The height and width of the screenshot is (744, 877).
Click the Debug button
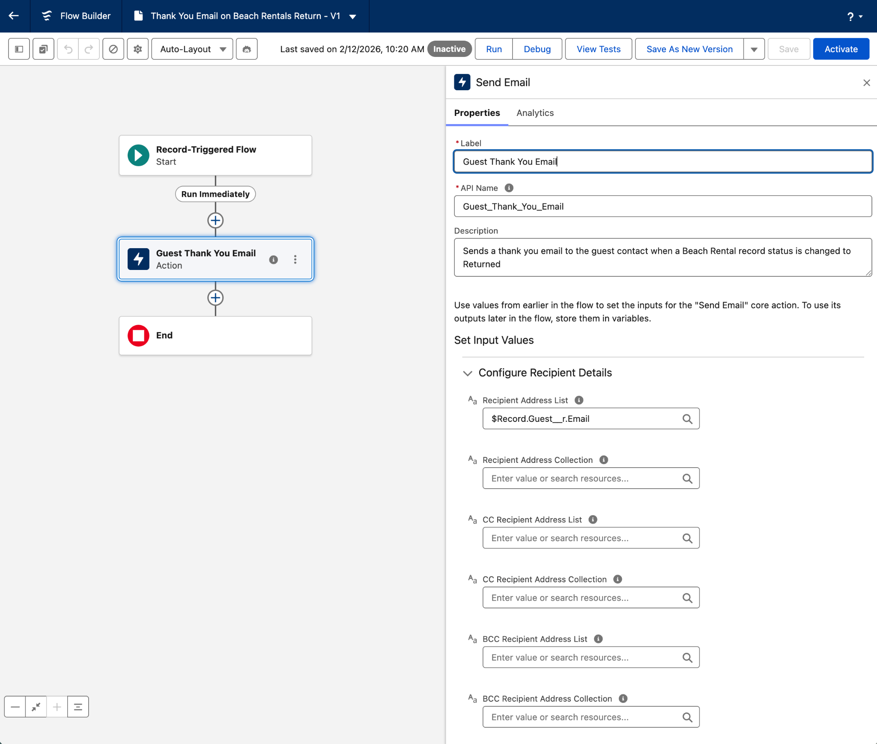(x=537, y=49)
